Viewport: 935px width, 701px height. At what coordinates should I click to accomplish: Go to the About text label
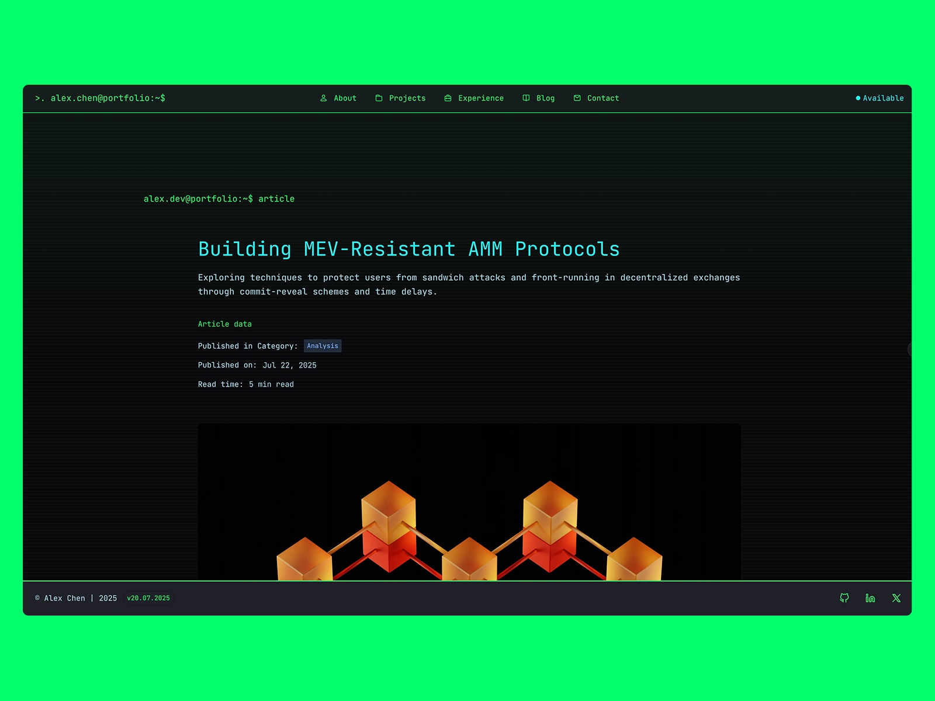point(345,98)
